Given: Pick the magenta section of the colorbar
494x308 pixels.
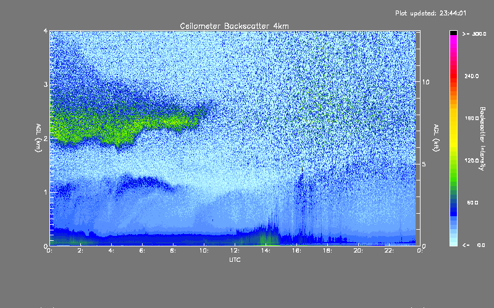Looking at the screenshot, I should [453, 43].
